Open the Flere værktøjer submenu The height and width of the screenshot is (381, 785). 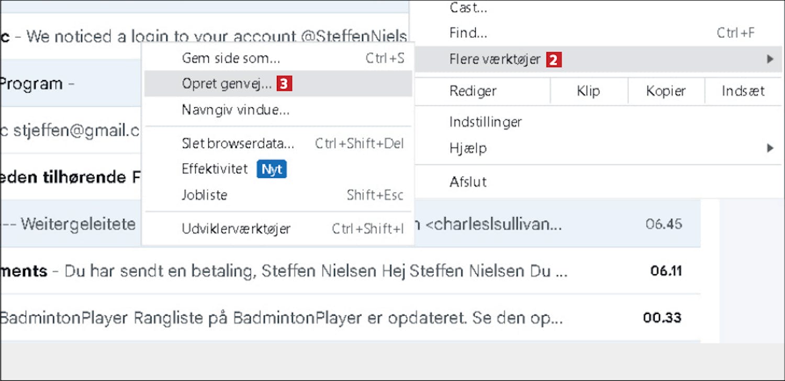click(495, 59)
